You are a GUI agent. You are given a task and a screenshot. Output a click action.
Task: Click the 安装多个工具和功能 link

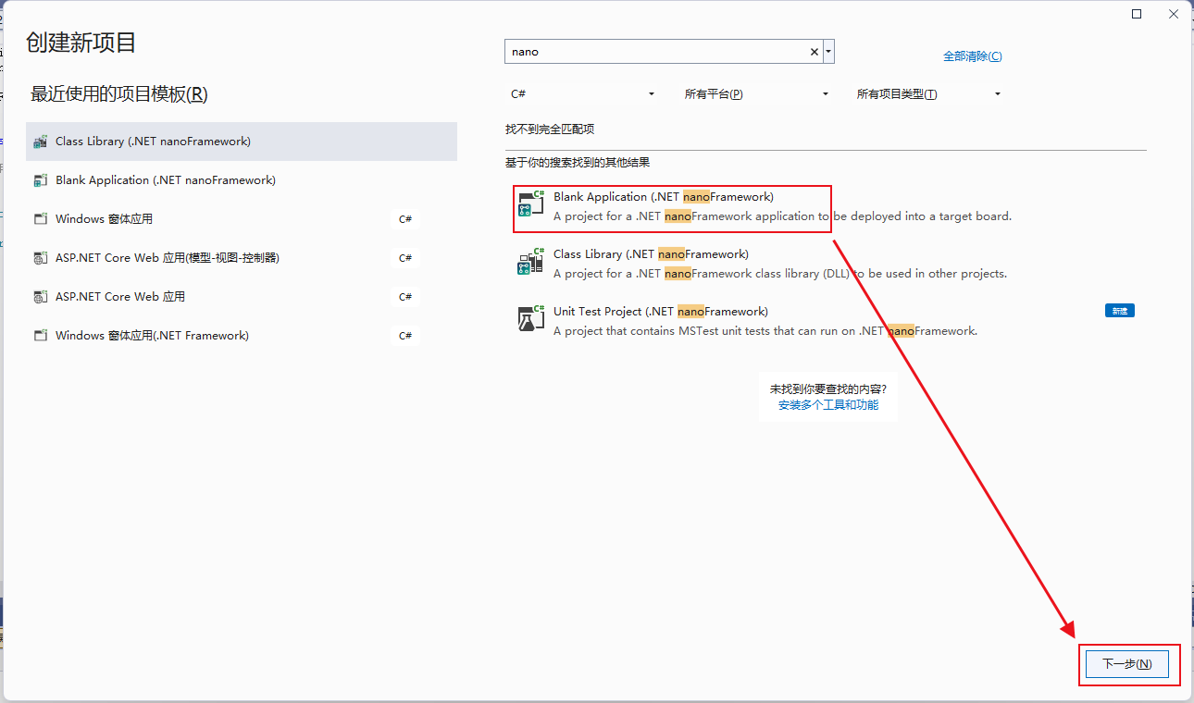coord(828,405)
